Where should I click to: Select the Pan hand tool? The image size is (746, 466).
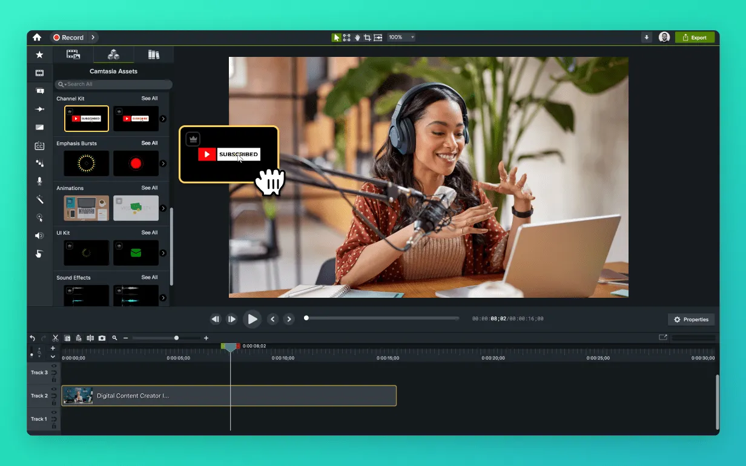click(357, 38)
